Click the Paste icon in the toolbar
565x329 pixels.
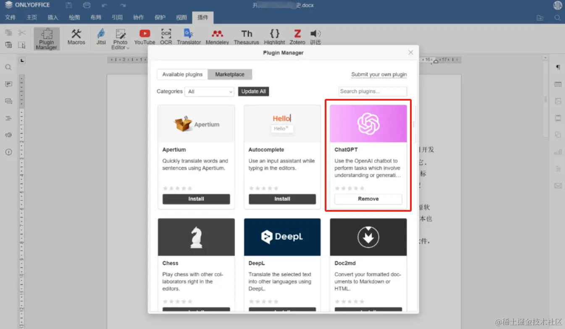click(x=8, y=45)
